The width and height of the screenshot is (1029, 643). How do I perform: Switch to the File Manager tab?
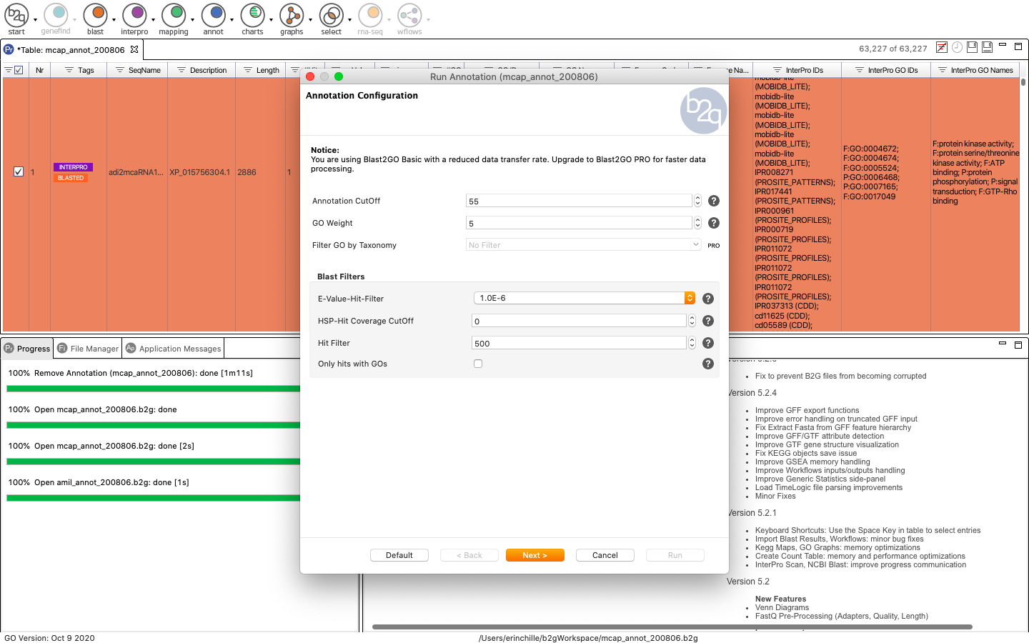pos(88,349)
